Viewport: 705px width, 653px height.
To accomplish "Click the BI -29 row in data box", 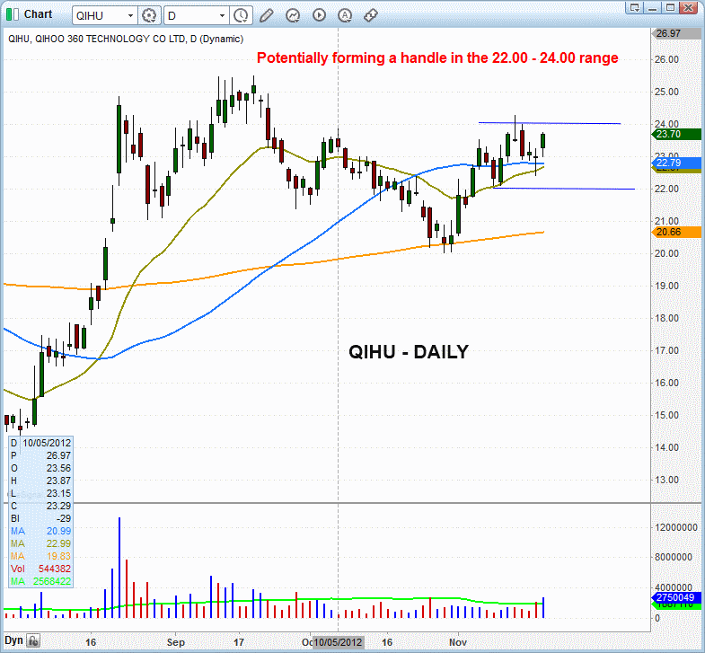I will [41, 518].
